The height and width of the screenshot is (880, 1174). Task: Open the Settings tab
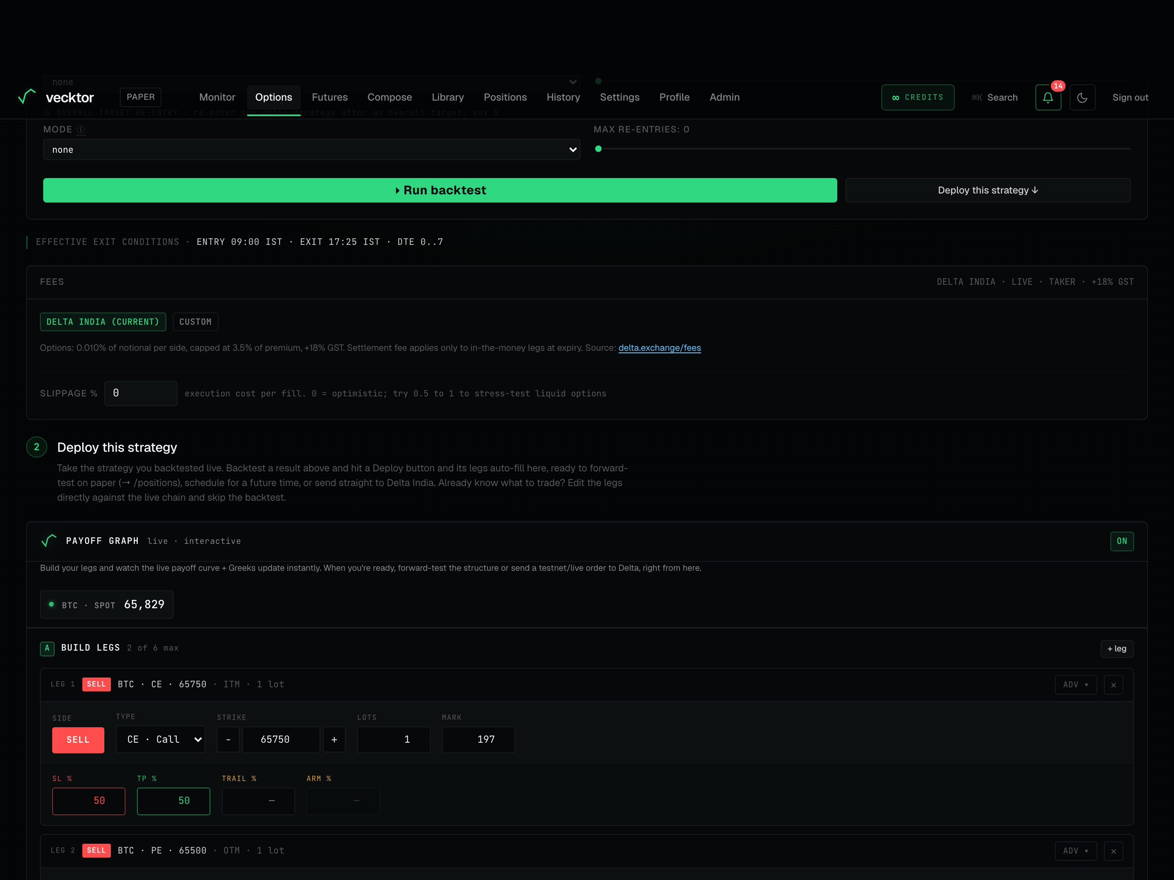click(x=619, y=97)
